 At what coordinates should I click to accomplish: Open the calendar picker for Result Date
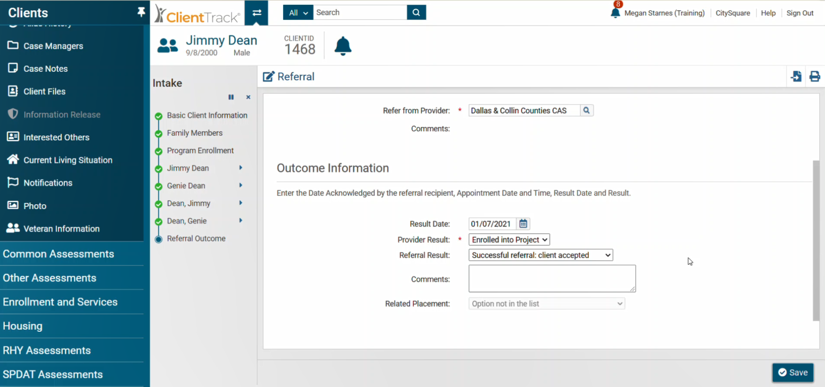[522, 224]
